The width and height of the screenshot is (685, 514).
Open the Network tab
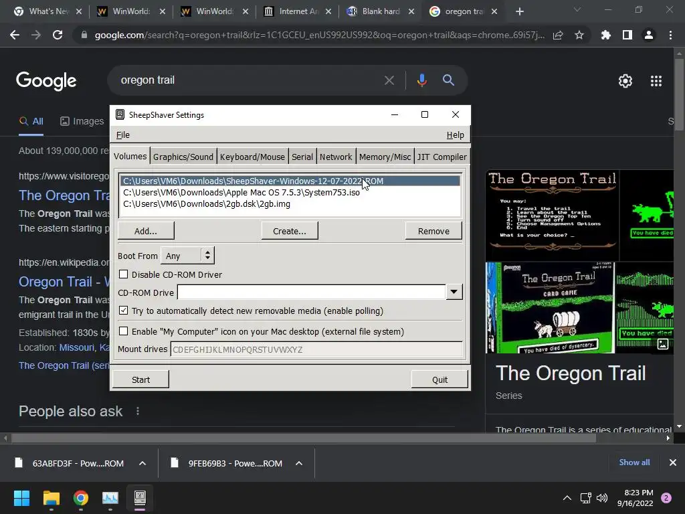(336, 157)
